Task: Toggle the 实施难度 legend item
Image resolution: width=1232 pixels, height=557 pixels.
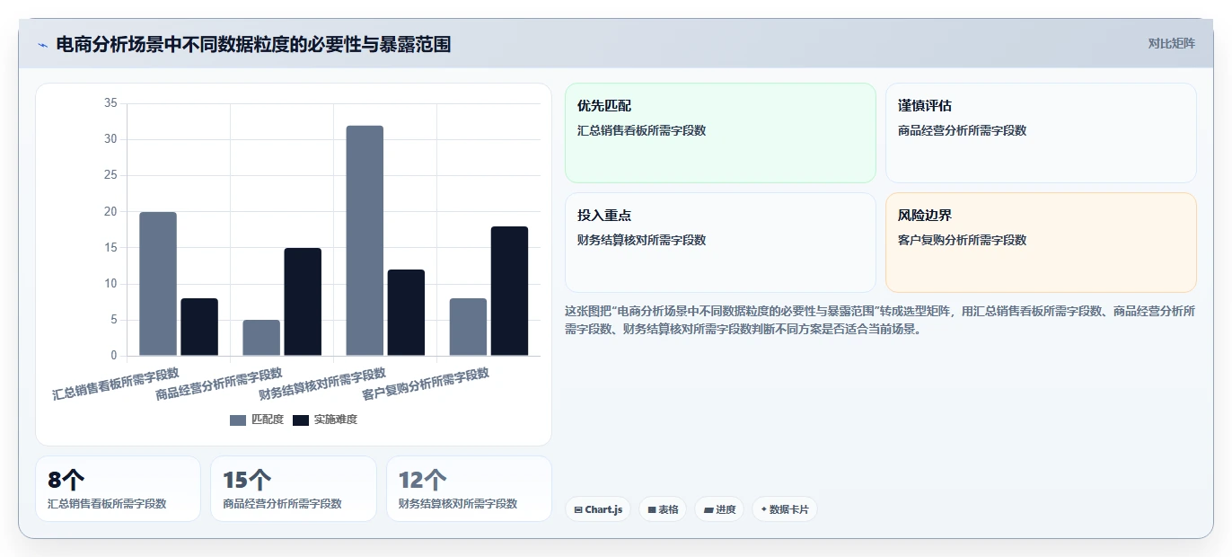Action: [325, 420]
